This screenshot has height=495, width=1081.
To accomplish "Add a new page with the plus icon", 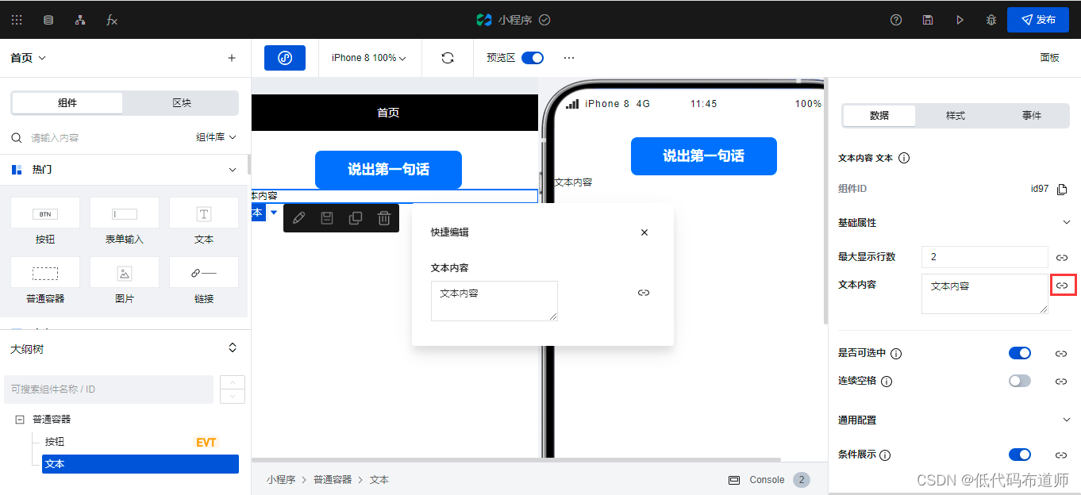I will [232, 58].
